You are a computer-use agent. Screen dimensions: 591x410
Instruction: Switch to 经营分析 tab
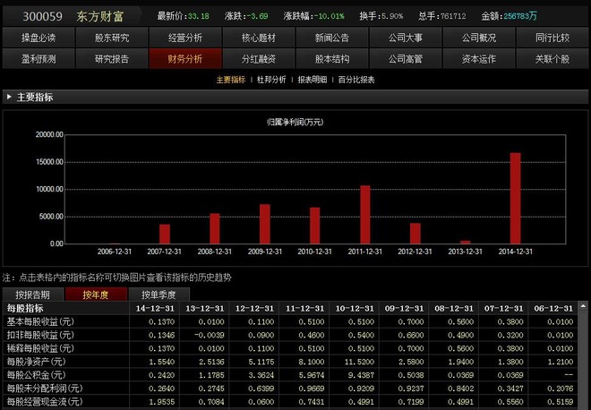(x=185, y=38)
